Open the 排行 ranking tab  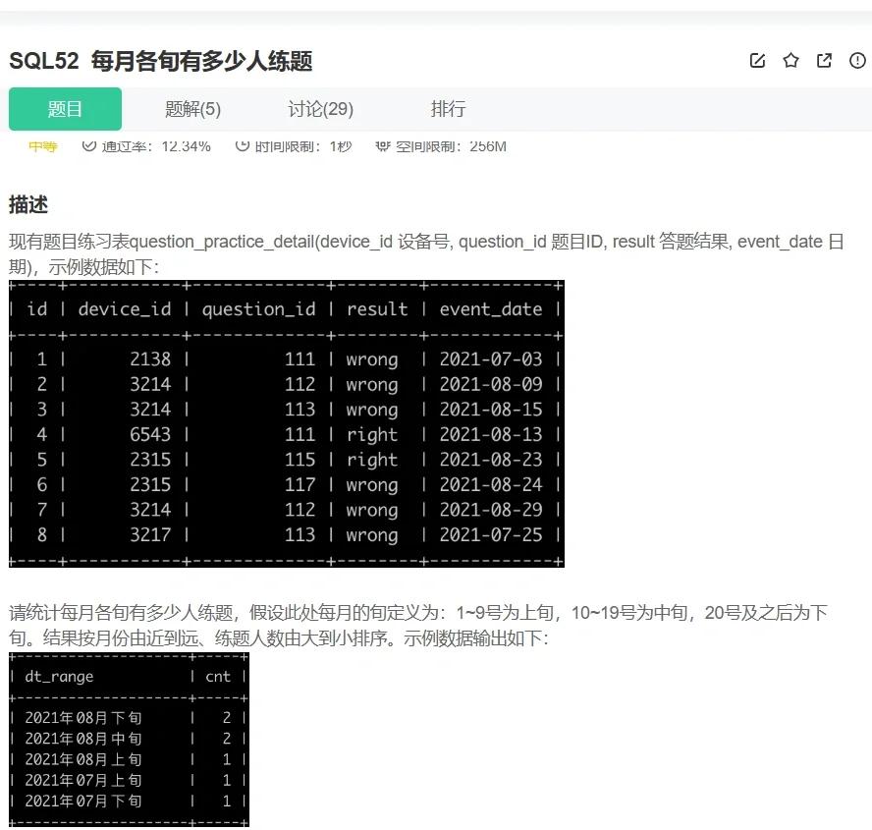coord(448,109)
